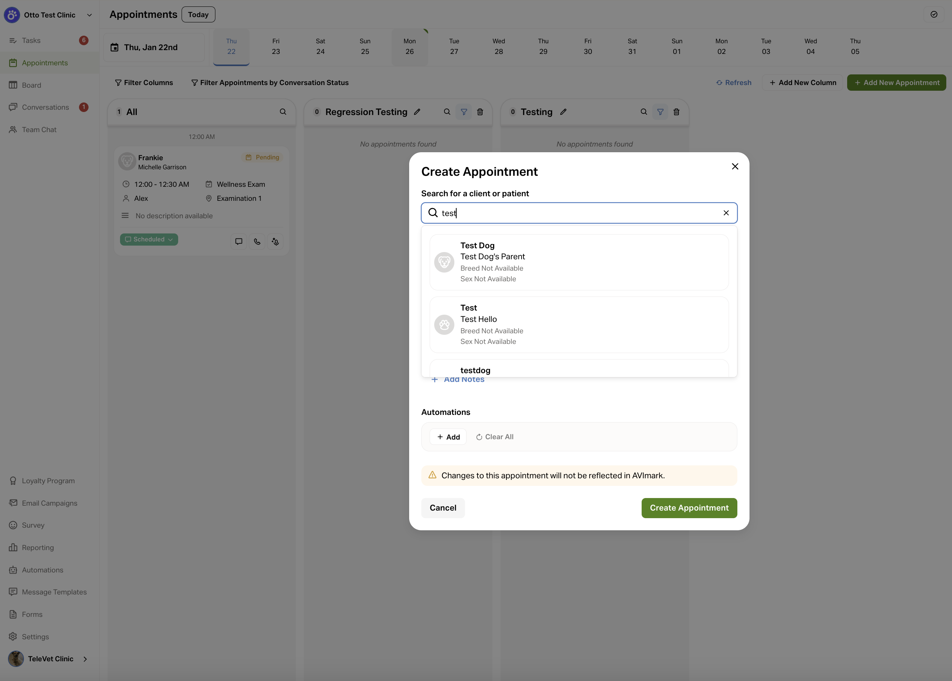Clear the search field with X icon
Screen dimensions: 952x681
coord(726,213)
